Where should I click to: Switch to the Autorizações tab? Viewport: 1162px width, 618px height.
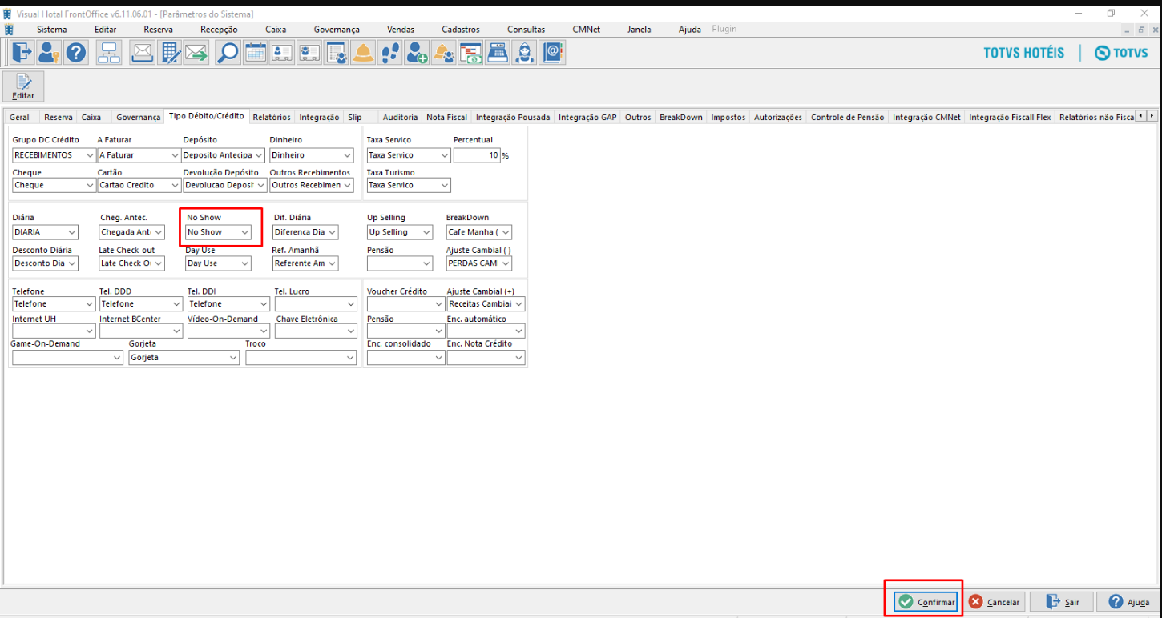coord(778,117)
